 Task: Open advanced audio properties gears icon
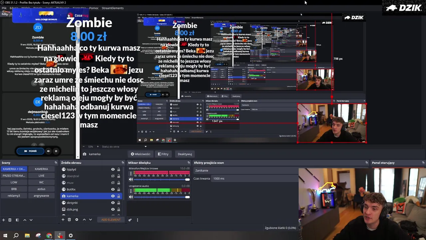[x=130, y=220]
